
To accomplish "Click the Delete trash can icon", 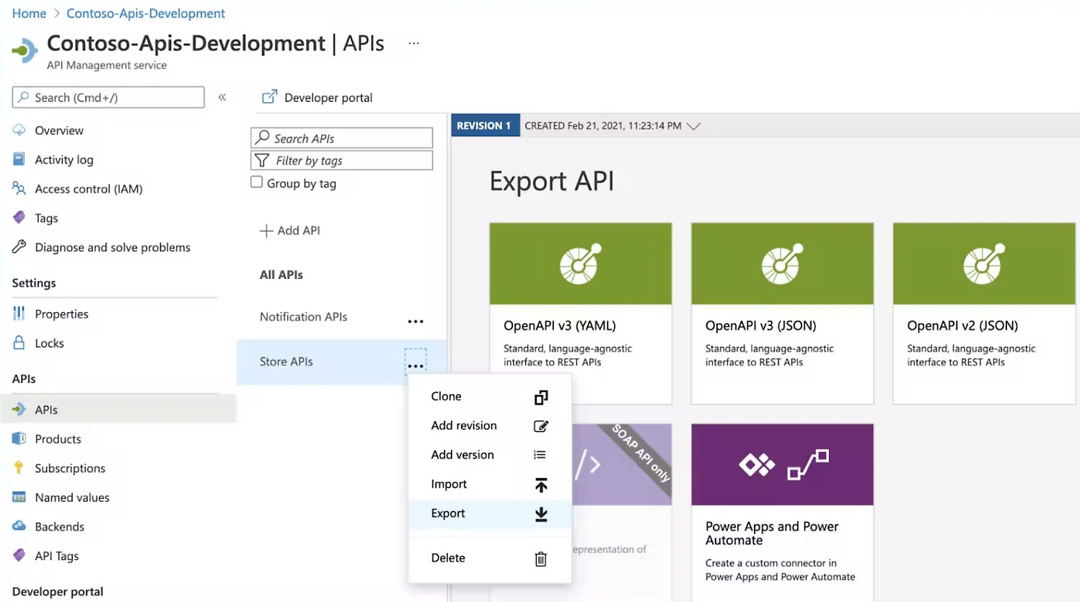I will pyautogui.click(x=540, y=559).
